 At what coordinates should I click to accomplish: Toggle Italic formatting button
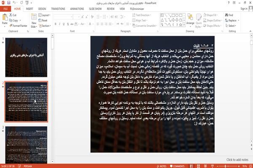(59, 24)
